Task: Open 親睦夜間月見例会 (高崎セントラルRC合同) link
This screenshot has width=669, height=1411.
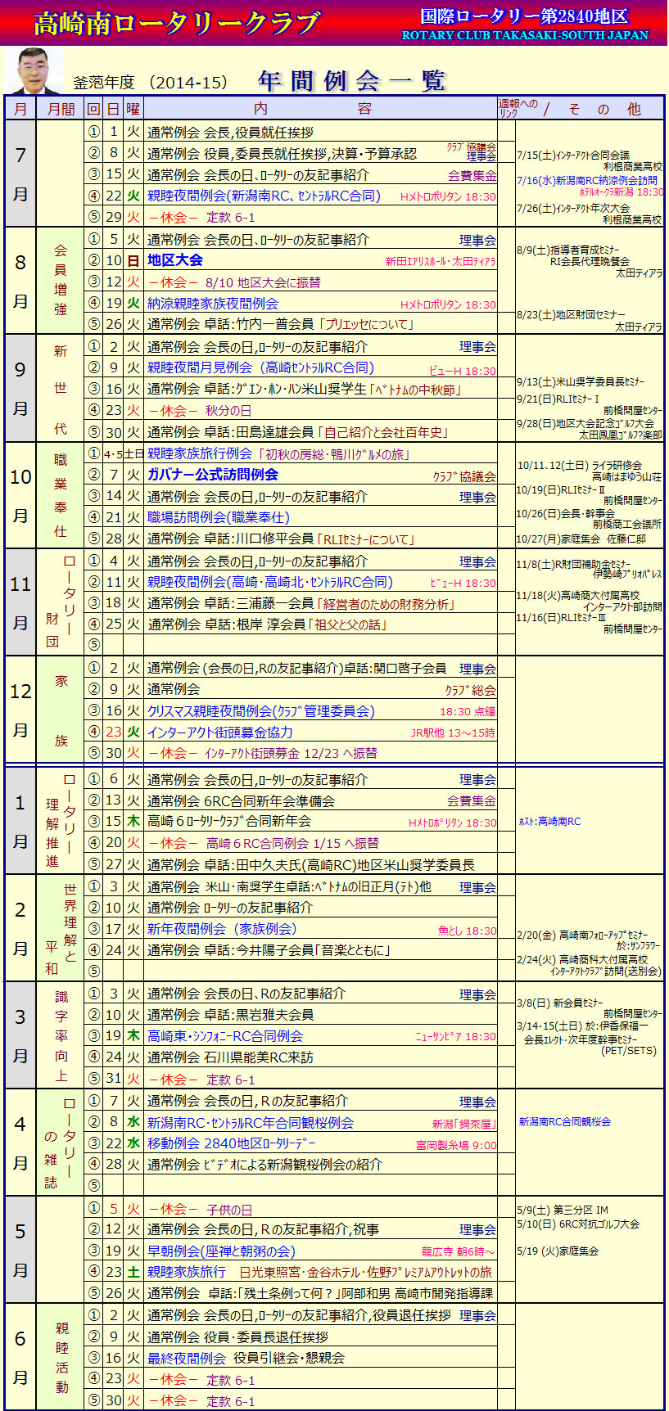Action: click(x=260, y=367)
